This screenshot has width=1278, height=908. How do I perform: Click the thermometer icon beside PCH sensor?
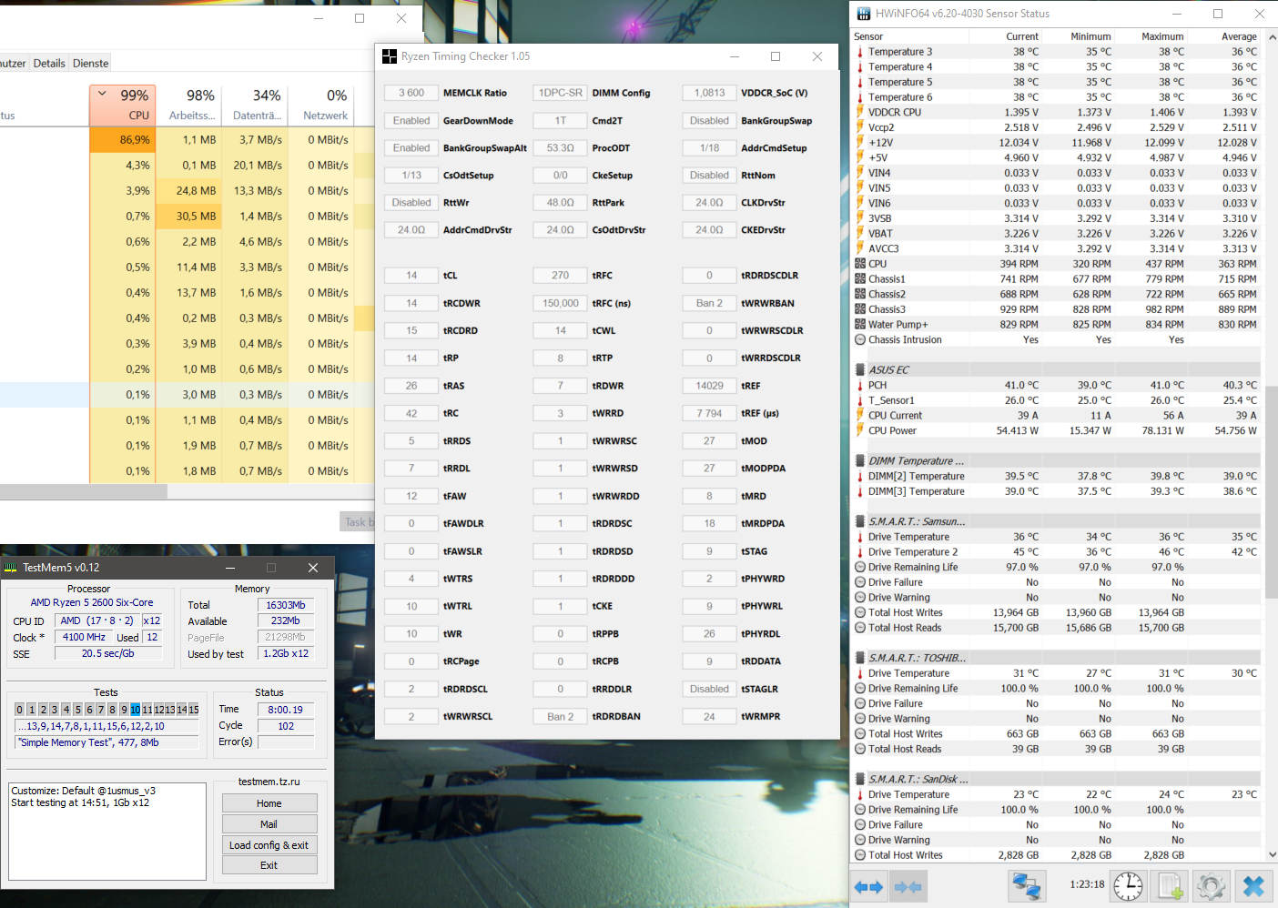tap(860, 385)
